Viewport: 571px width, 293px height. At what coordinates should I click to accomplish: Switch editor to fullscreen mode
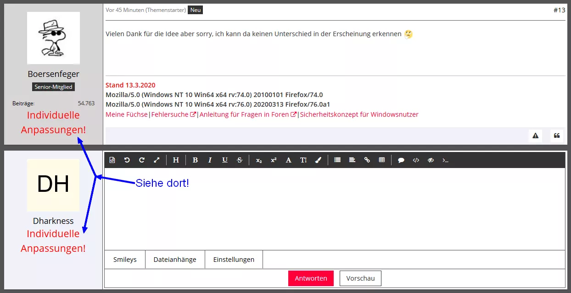pos(157,160)
